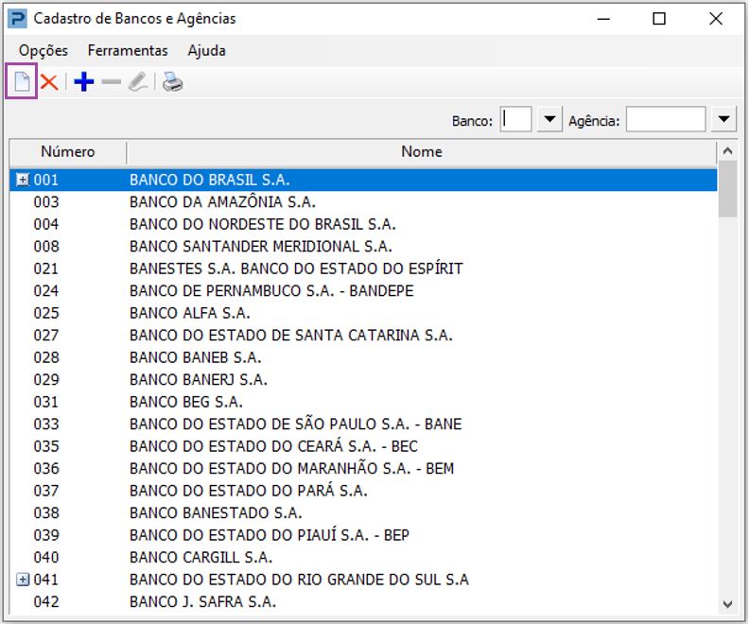Open the Ajuda menu
750x624 pixels.
[206, 50]
